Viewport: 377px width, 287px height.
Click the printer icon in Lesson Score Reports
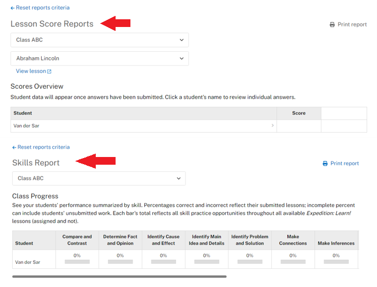332,25
